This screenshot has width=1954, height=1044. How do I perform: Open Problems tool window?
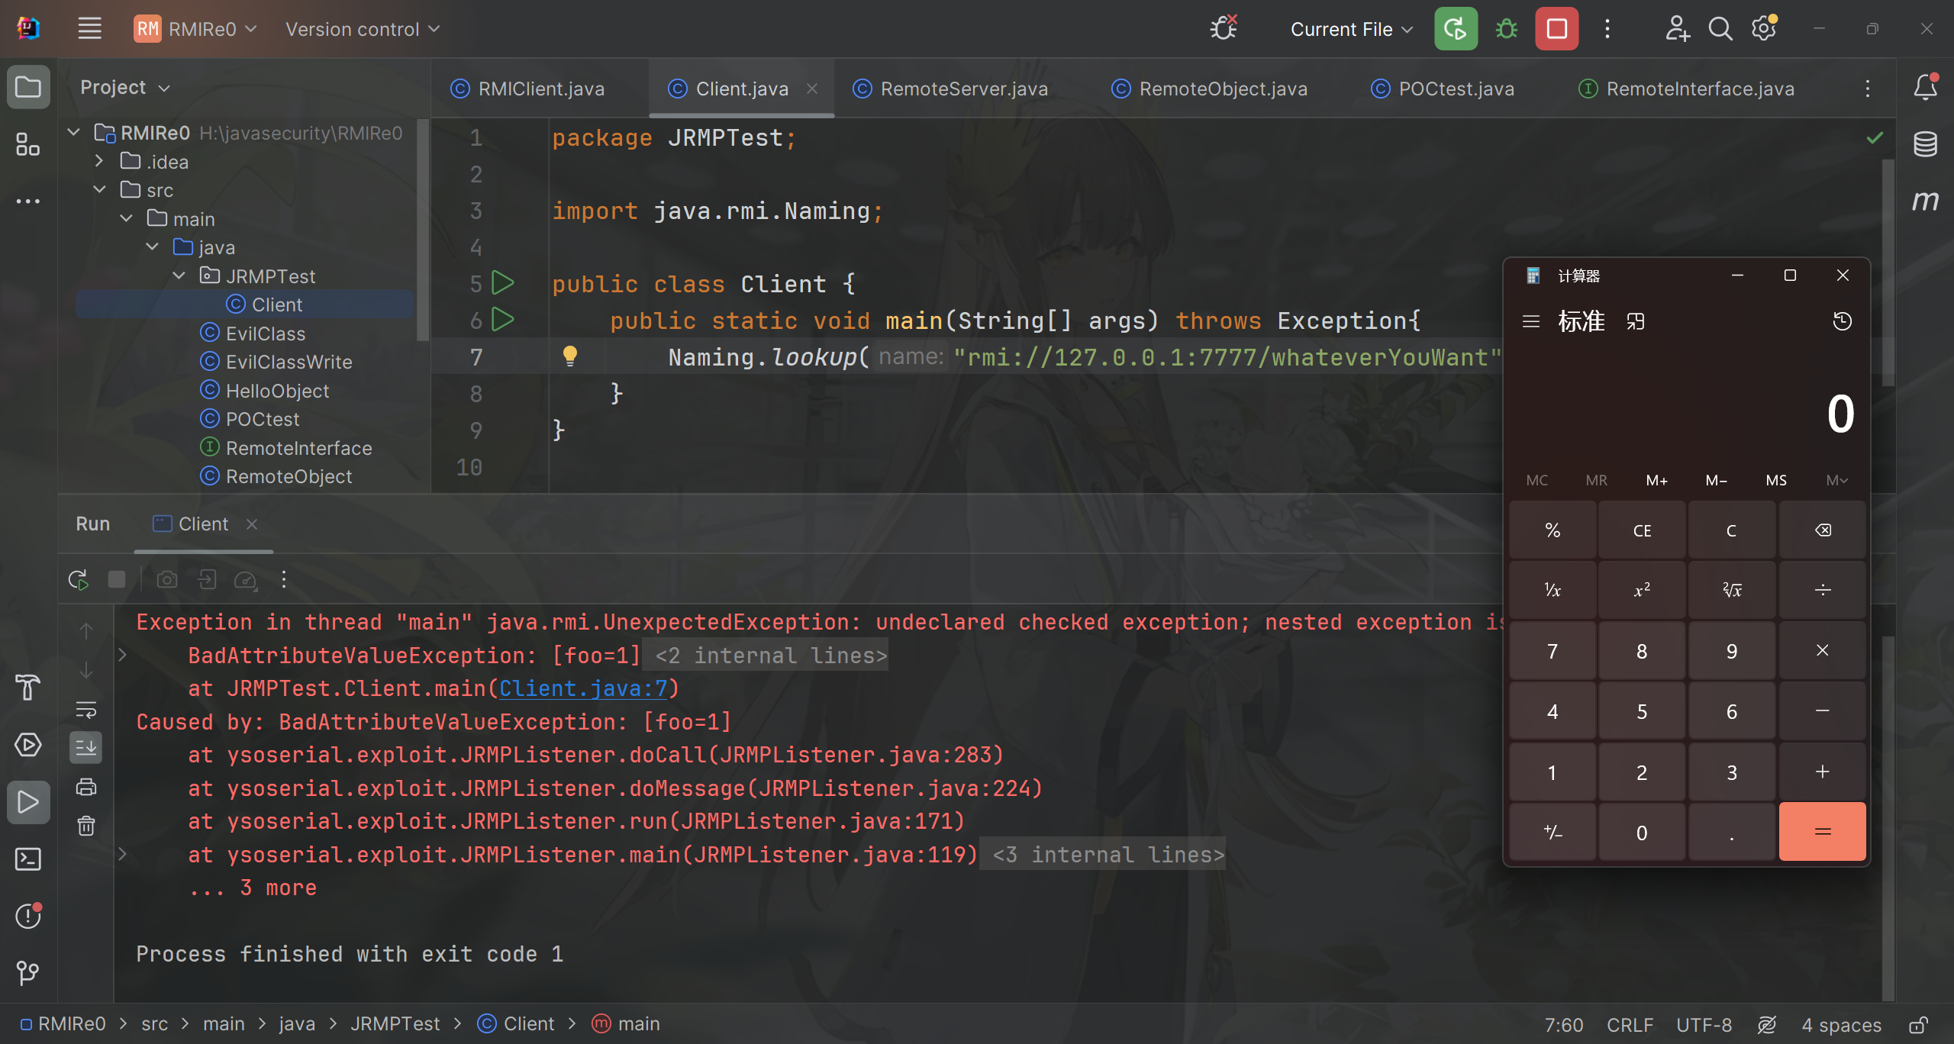click(28, 916)
